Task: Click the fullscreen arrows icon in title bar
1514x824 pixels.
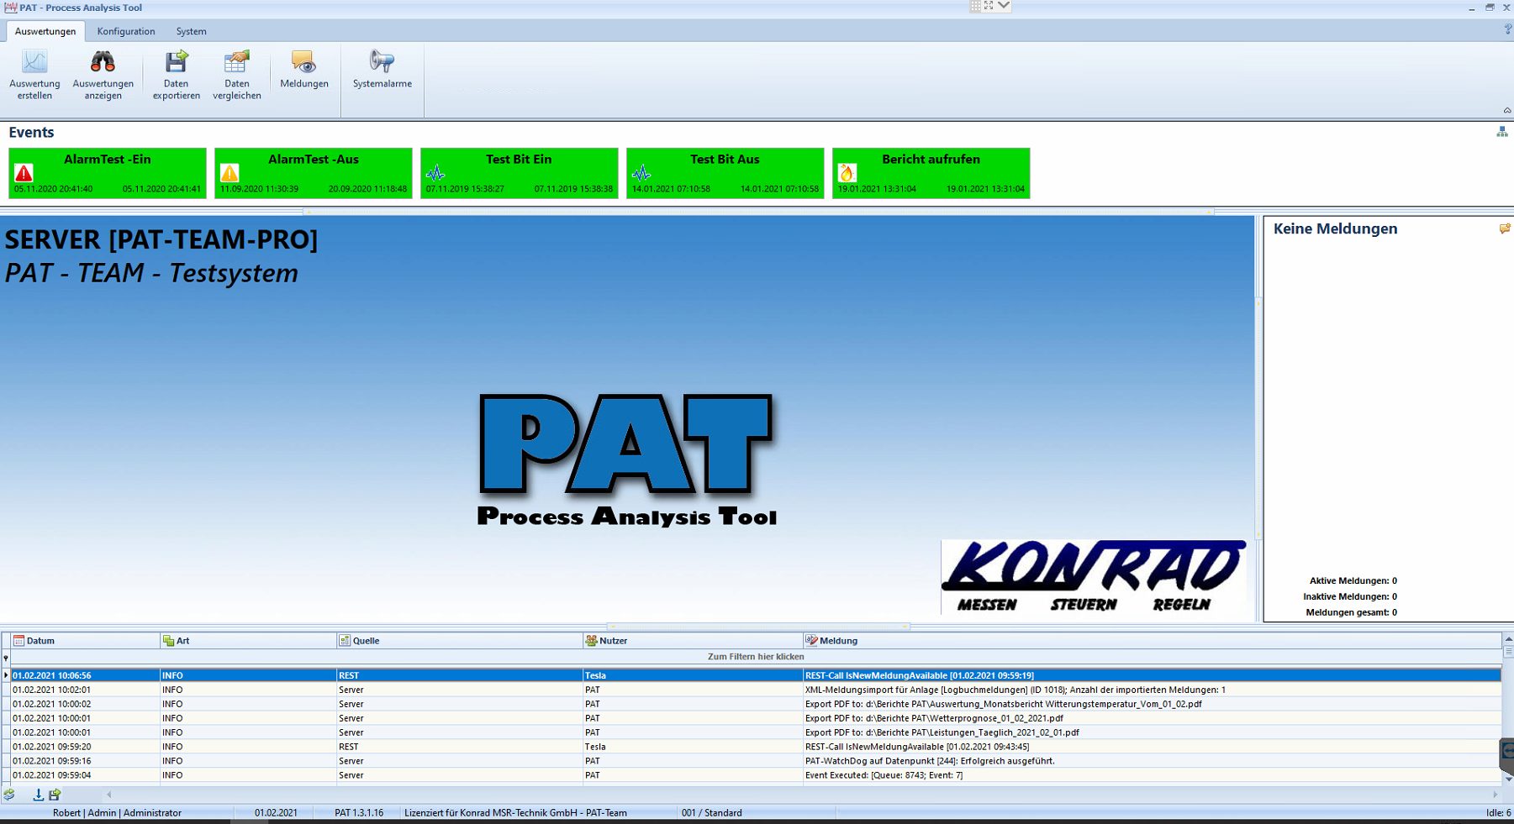Action: point(989,6)
